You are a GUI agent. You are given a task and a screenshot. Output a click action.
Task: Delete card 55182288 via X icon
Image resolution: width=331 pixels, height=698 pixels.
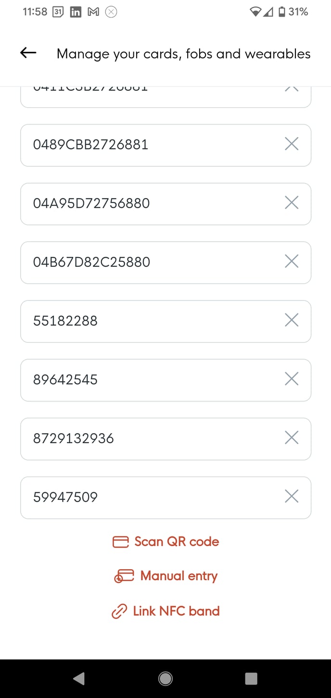coord(292,320)
